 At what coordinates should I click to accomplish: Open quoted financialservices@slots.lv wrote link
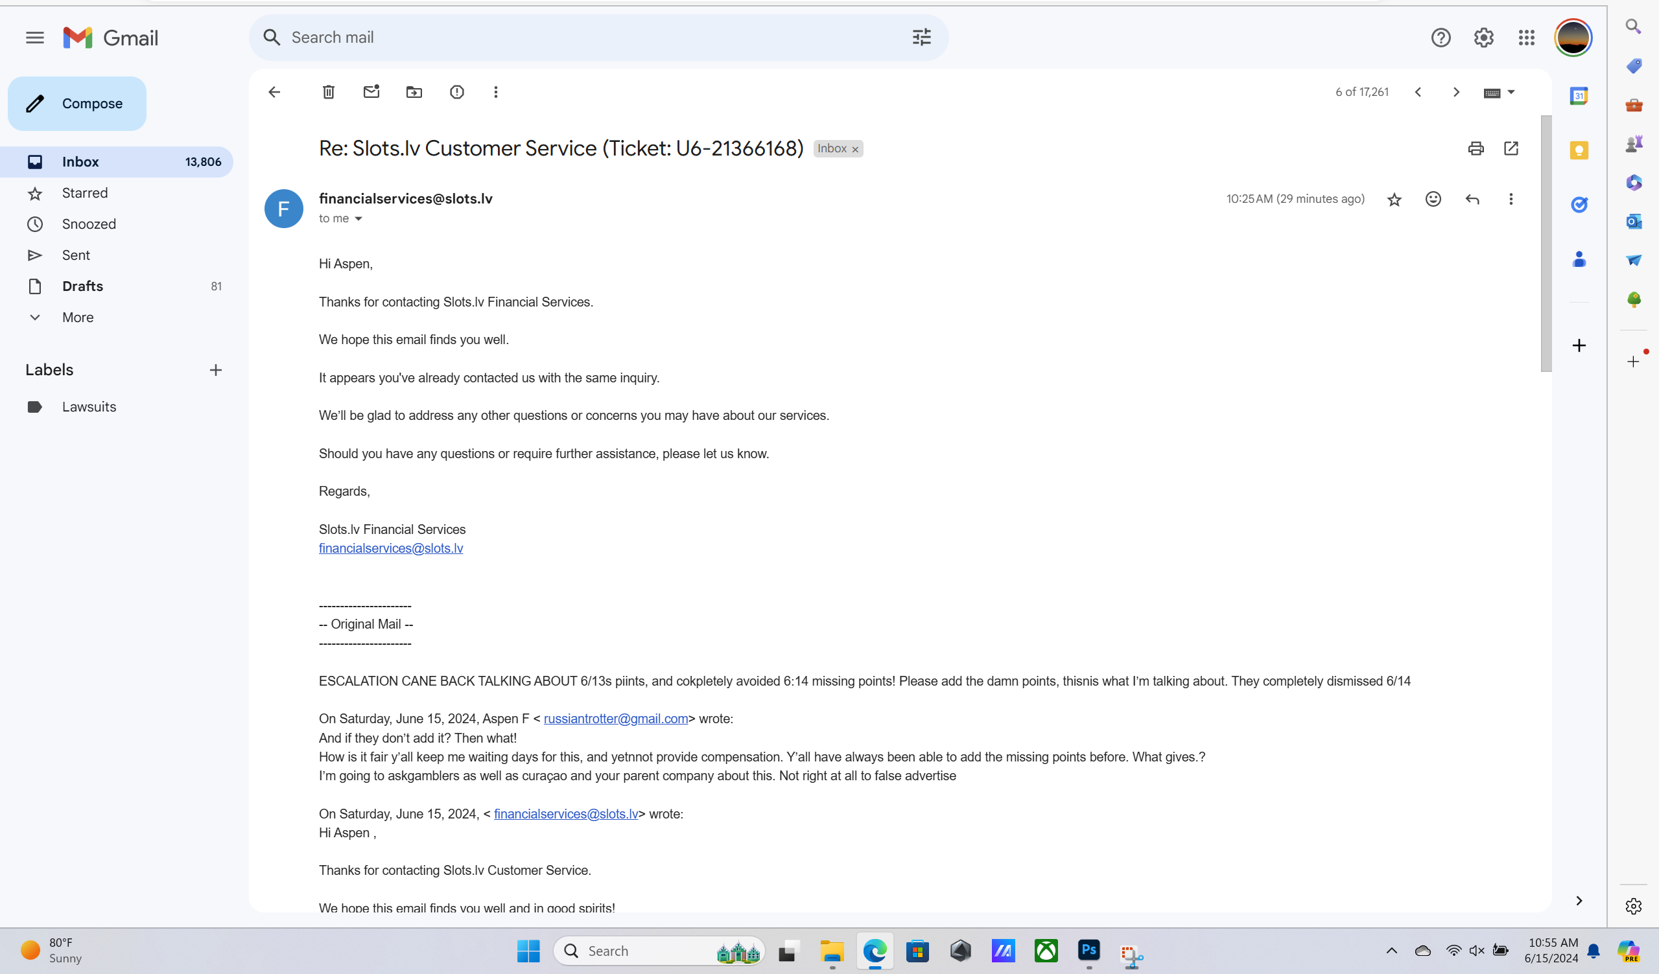pyautogui.click(x=566, y=813)
